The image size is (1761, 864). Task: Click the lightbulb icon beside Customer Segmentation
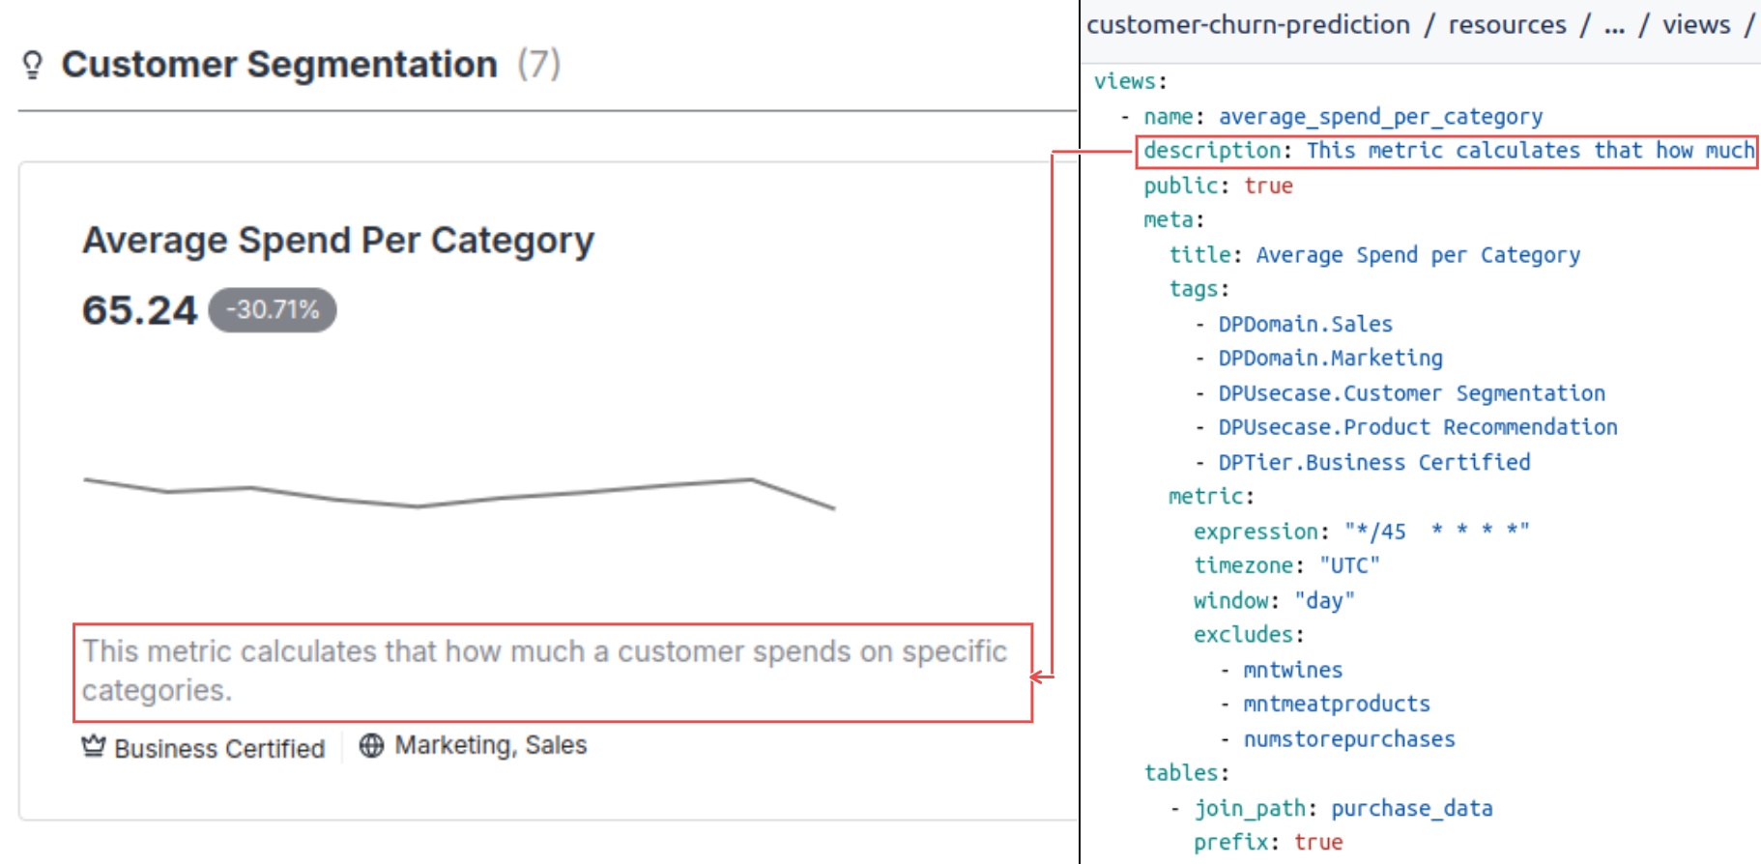tap(32, 65)
